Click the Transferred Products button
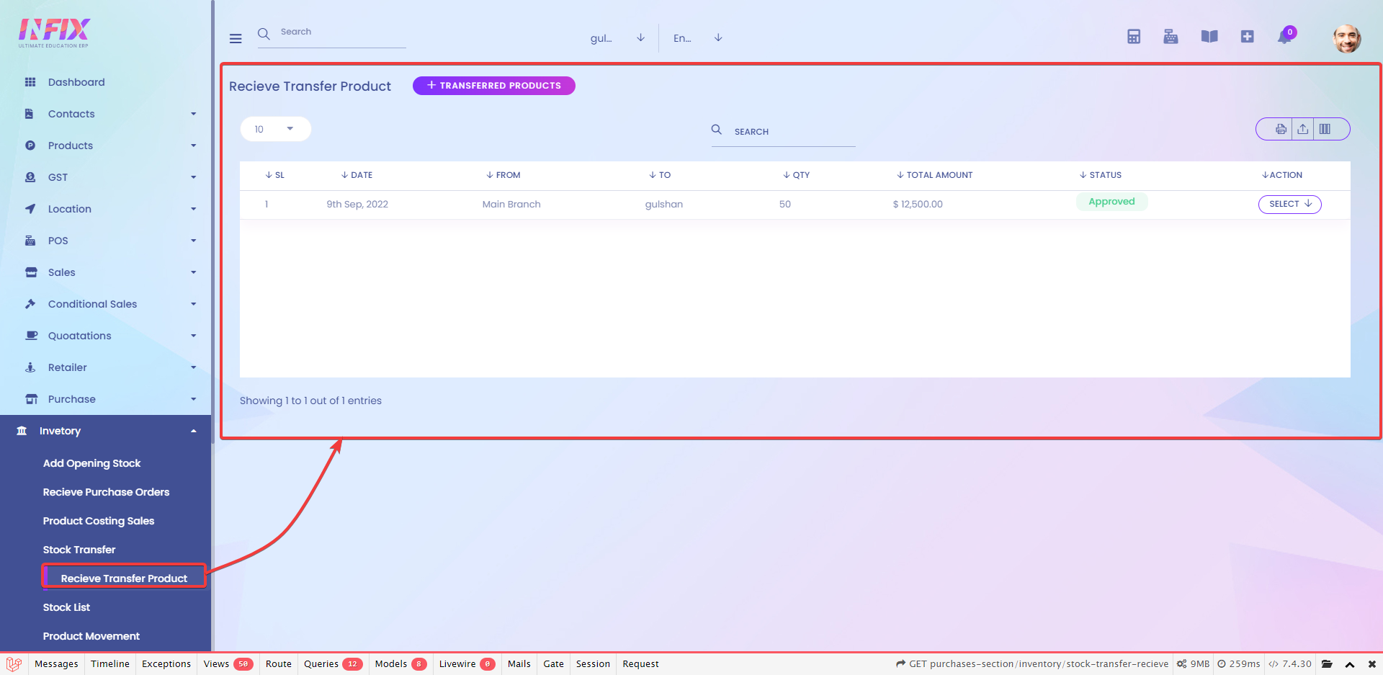This screenshot has width=1383, height=675. 493,86
